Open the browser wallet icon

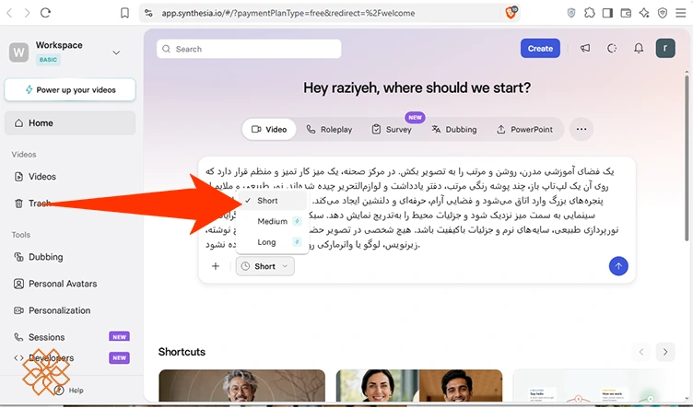tap(626, 13)
